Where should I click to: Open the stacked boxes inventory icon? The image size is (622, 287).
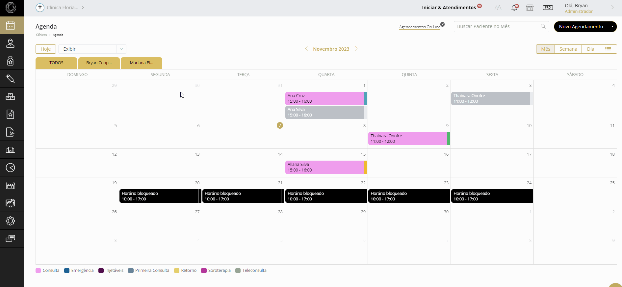[11, 96]
